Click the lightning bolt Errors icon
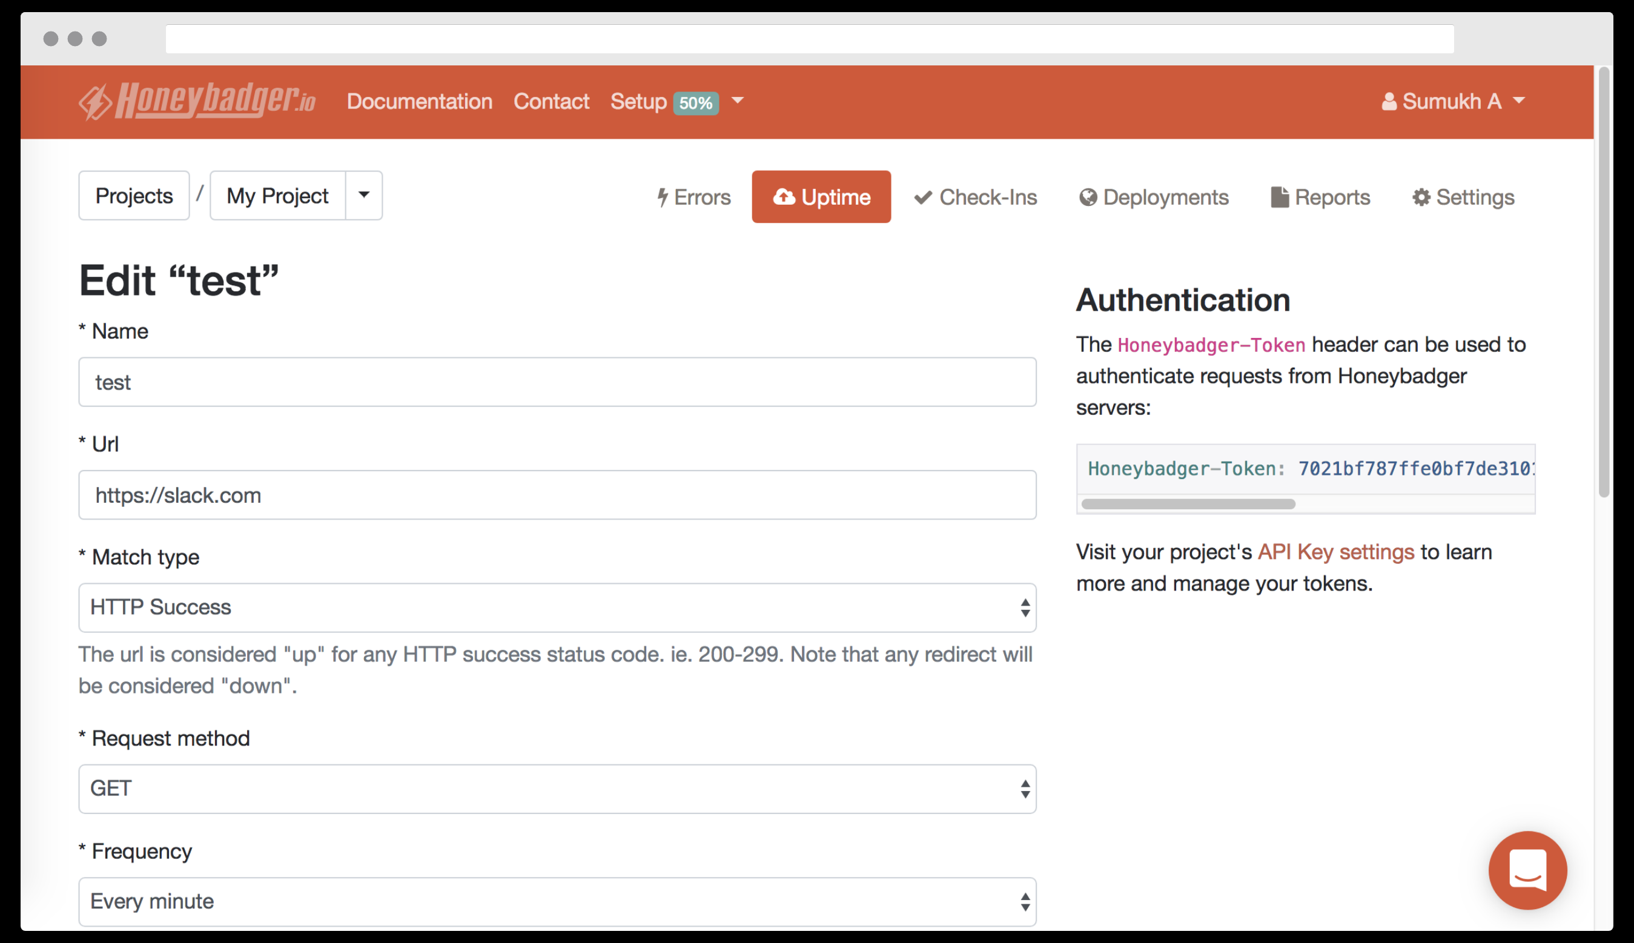 click(x=662, y=197)
